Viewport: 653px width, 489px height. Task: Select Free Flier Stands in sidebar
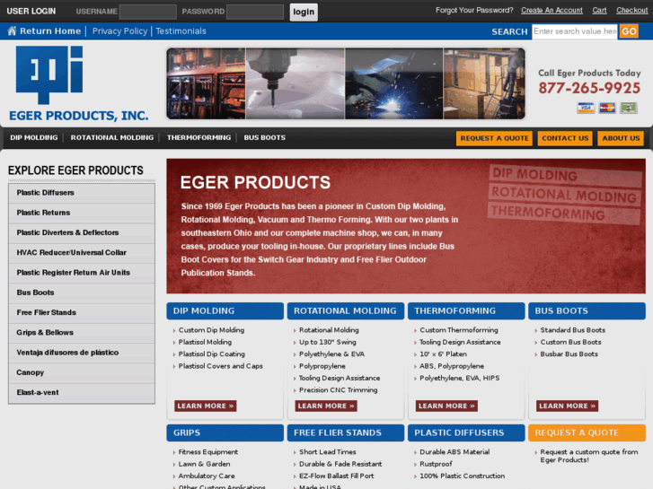pyautogui.click(x=82, y=312)
